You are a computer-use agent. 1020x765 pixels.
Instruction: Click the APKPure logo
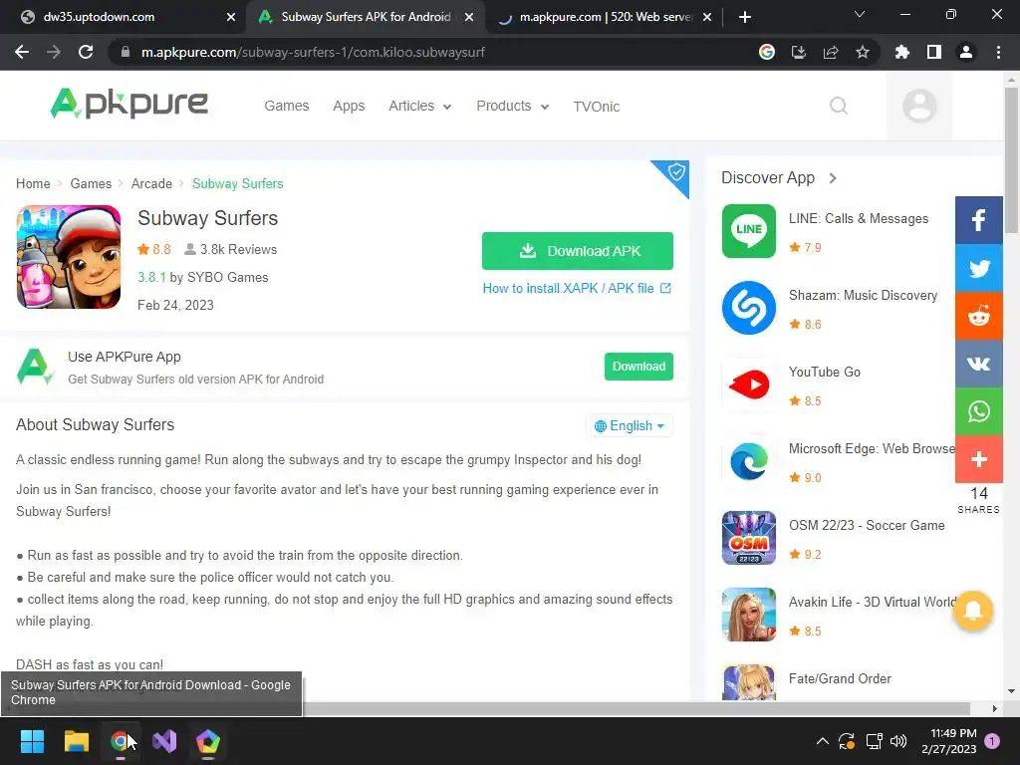pos(128,104)
